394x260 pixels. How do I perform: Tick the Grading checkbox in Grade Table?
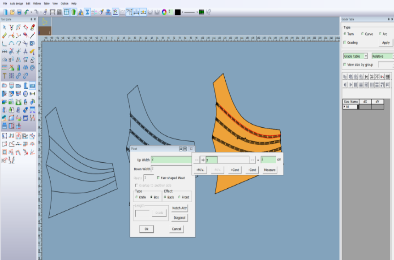pyautogui.click(x=345, y=43)
